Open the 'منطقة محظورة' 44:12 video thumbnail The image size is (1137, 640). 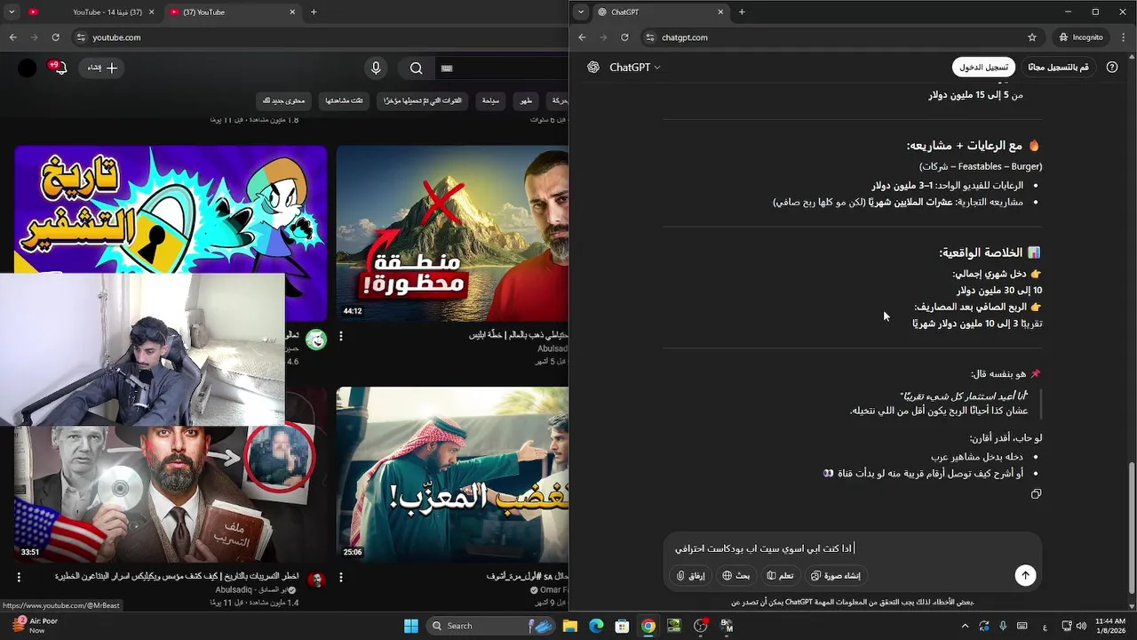tap(452, 233)
